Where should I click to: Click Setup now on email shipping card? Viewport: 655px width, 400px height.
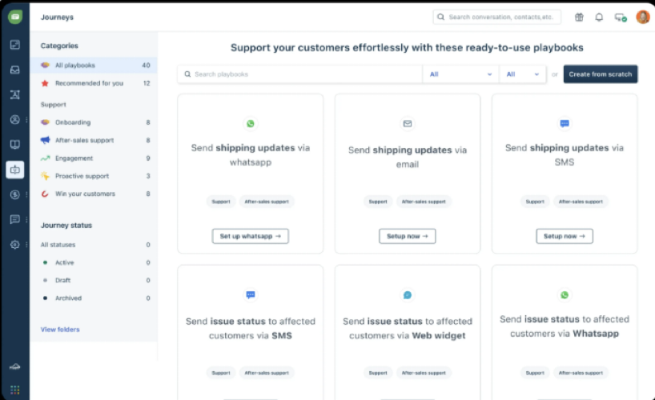coord(408,236)
